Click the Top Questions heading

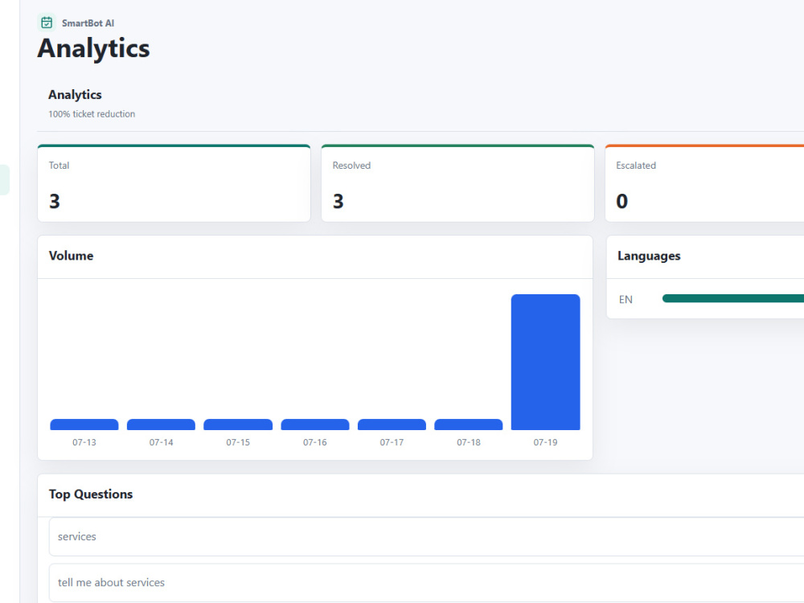point(91,494)
